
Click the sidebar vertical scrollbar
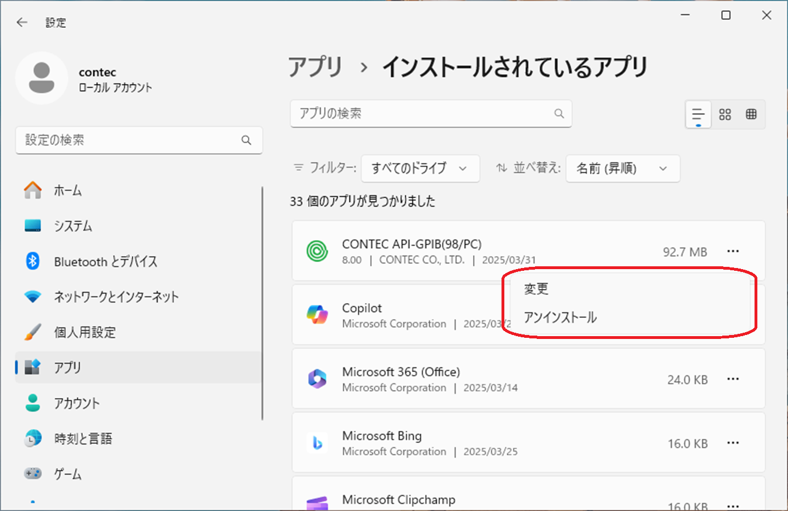tap(263, 303)
